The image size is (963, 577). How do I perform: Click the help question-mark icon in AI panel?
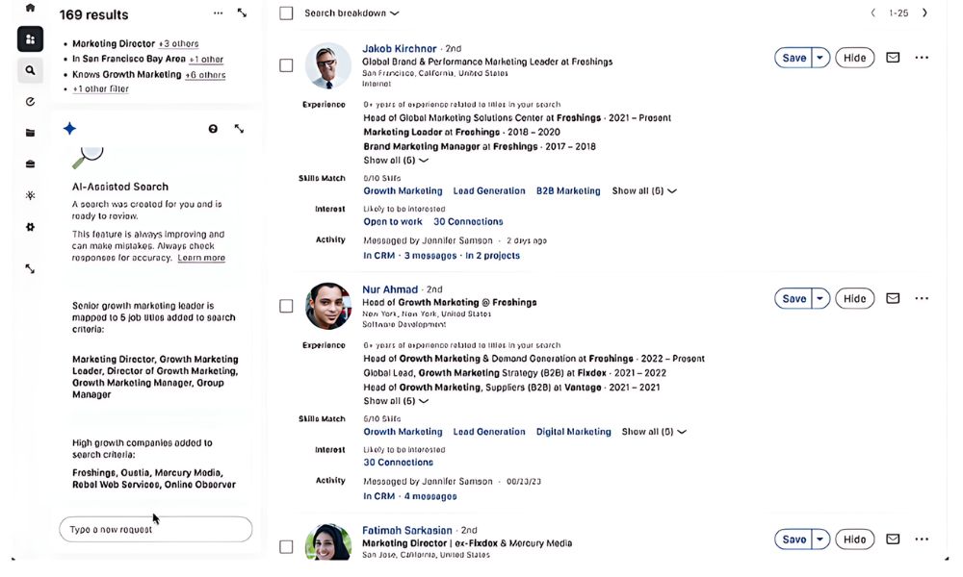[x=213, y=128]
